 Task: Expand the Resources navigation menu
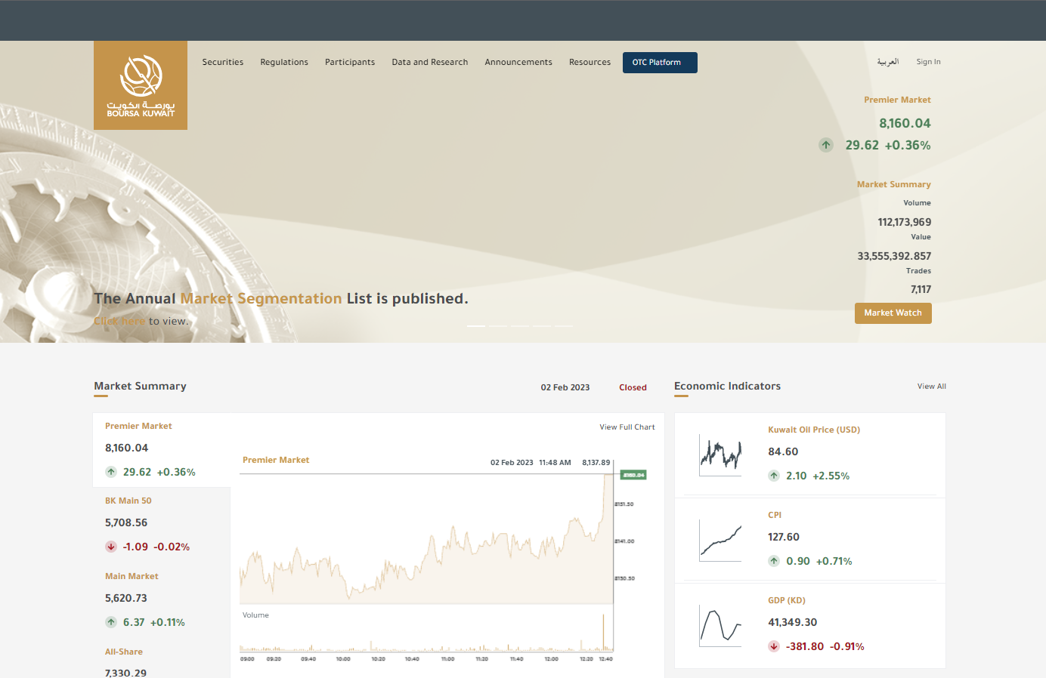(x=590, y=63)
